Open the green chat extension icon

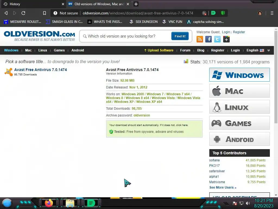coord(213,13)
